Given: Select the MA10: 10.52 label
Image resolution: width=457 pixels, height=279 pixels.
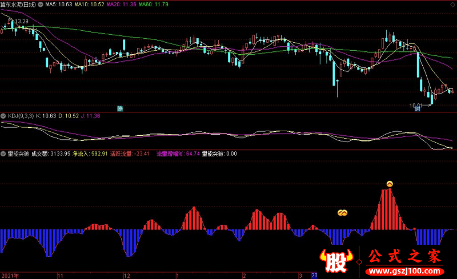Looking at the screenshot, I should click(x=89, y=5).
